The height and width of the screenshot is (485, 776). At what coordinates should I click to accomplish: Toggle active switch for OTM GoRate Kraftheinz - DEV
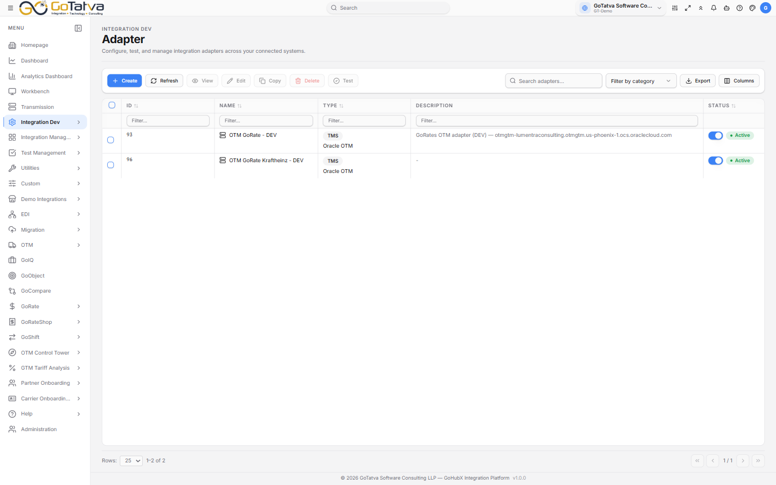pos(716,161)
